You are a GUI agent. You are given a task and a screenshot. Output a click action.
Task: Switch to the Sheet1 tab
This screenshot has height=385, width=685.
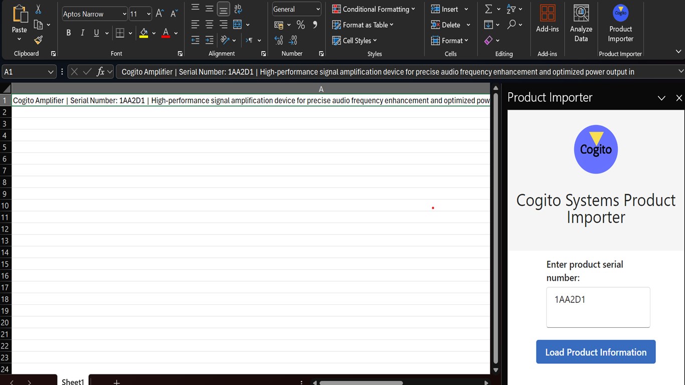pos(73,381)
